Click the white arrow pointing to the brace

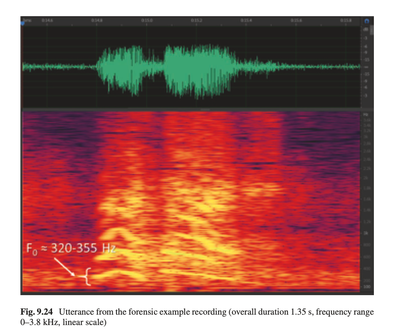tap(64, 267)
